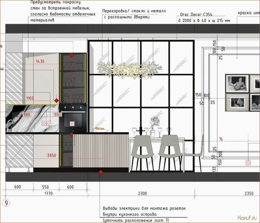The image size is (260, 223).
Task: Click the red 2050 dimension on lower cabinet
Action: [x=52, y=155]
